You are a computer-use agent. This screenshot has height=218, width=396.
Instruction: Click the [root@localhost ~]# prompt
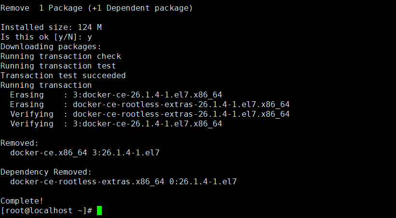(46, 210)
